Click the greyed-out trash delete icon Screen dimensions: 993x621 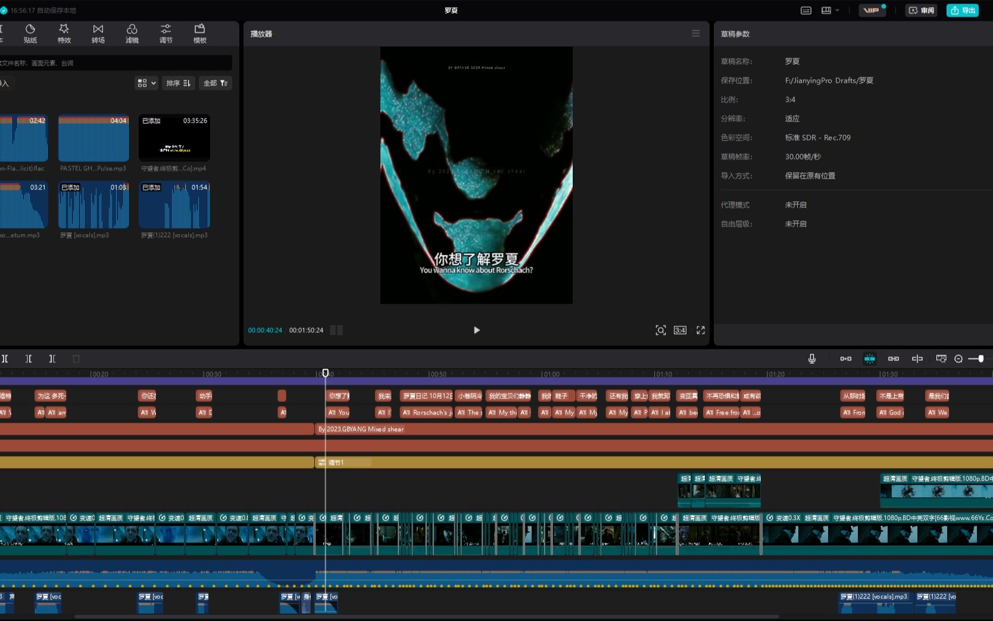[76, 358]
